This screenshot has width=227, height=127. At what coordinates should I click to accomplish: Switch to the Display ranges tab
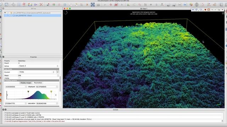[x=26, y=83]
